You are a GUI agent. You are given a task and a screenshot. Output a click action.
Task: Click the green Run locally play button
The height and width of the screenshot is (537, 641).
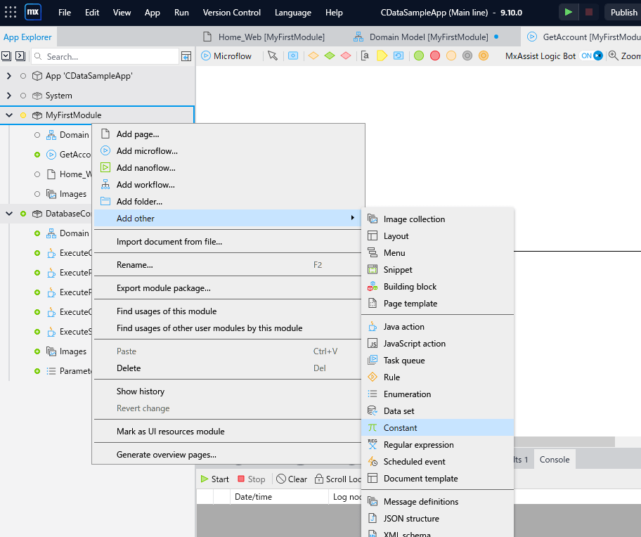click(568, 12)
